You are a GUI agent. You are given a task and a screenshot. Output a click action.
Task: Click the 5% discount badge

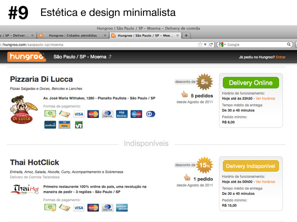coord(204,82)
